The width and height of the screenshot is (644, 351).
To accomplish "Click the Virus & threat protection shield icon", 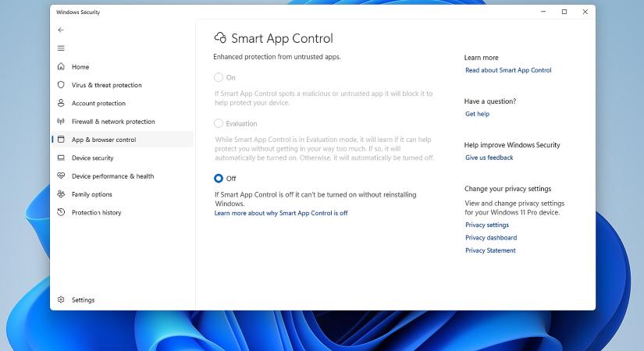I will pyautogui.click(x=61, y=84).
